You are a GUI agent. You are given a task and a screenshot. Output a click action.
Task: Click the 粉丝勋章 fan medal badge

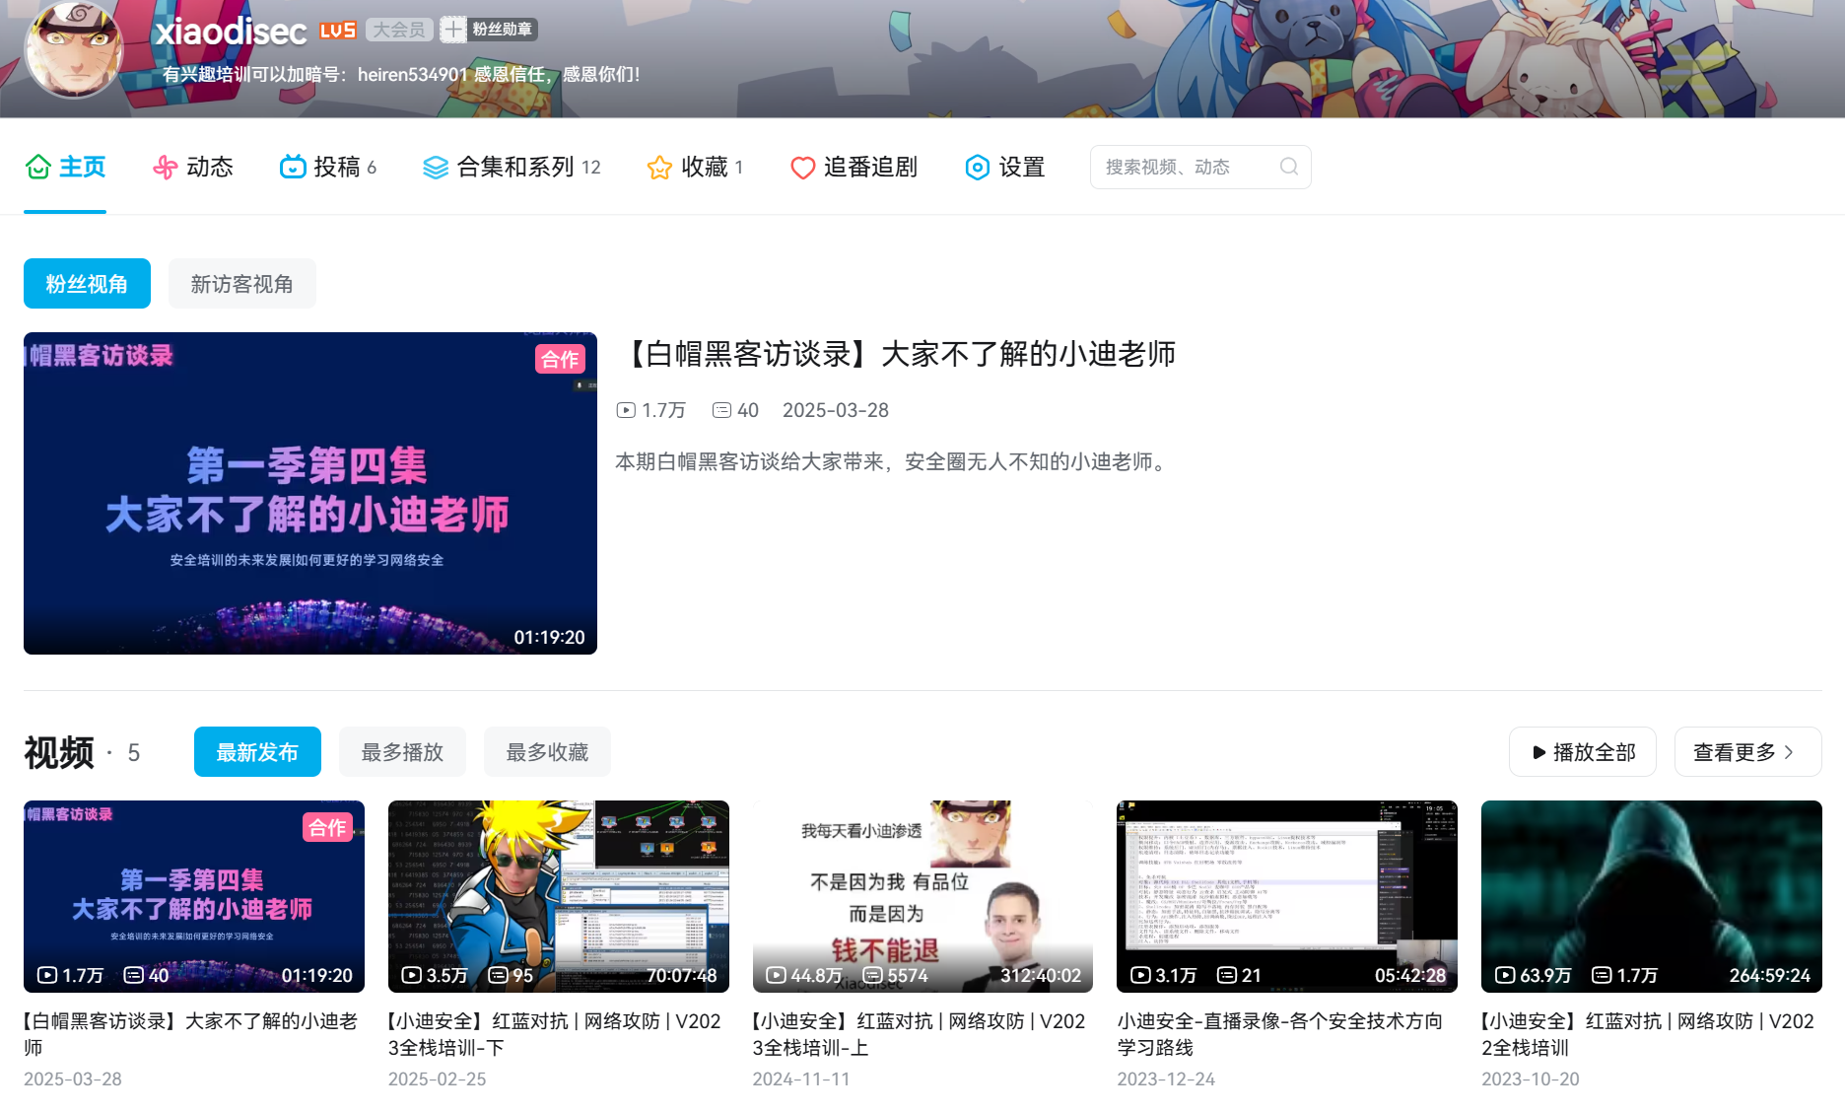pos(489,30)
